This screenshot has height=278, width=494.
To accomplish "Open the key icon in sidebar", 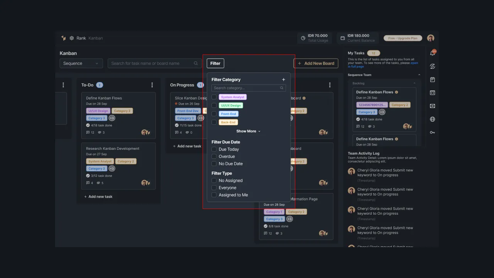I will 433,132.
